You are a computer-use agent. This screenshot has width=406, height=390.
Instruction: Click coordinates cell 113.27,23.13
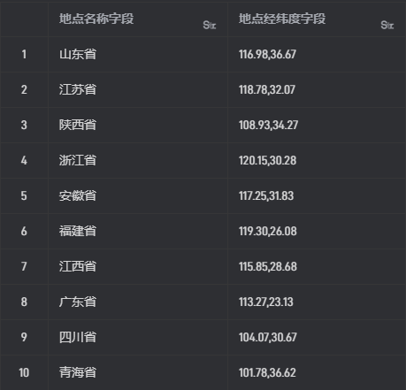coord(317,302)
